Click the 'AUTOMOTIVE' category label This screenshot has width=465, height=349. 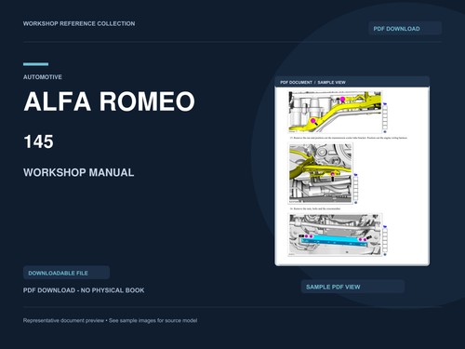coord(43,77)
